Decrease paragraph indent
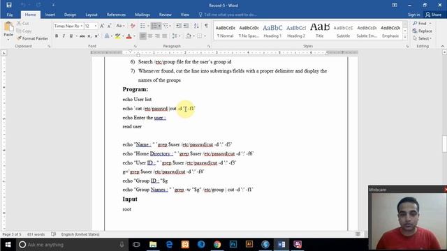Viewport: 447px width, 251px height. coord(179,26)
